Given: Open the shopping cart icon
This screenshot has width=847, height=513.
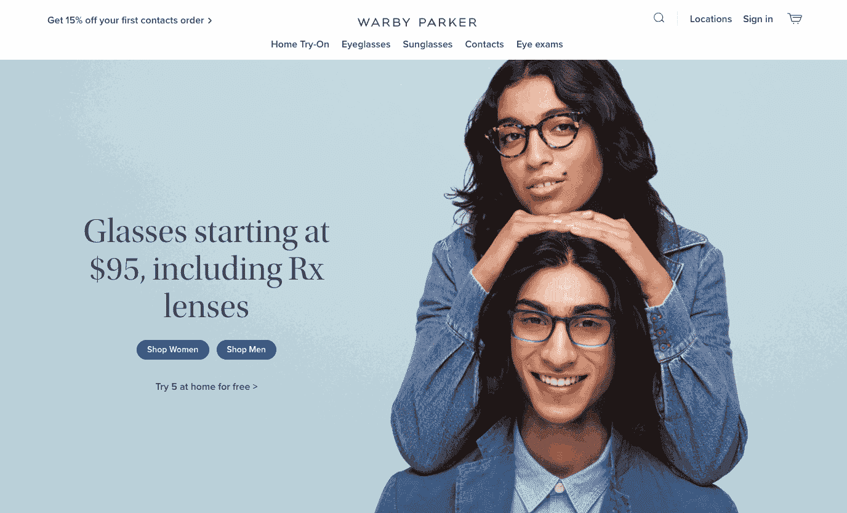Looking at the screenshot, I should [x=795, y=18].
